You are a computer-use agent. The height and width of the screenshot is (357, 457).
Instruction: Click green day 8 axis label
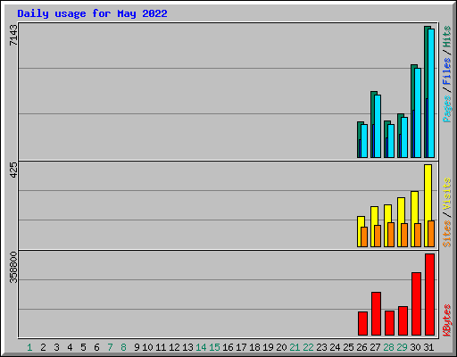pos(123,347)
